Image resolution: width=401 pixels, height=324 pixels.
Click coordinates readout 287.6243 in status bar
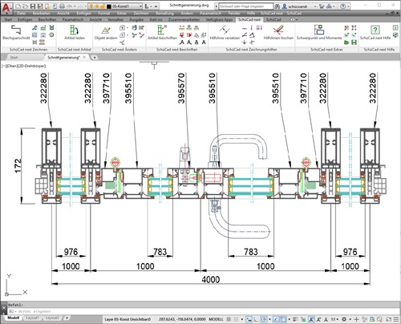pos(182,319)
